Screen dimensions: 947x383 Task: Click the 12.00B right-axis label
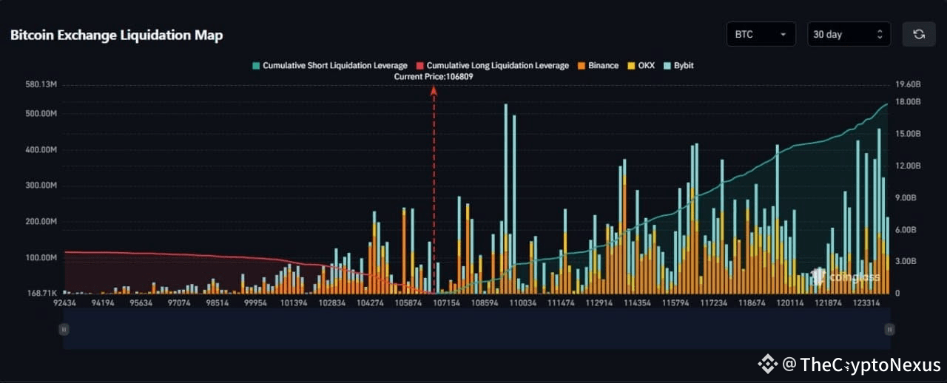[x=907, y=166]
